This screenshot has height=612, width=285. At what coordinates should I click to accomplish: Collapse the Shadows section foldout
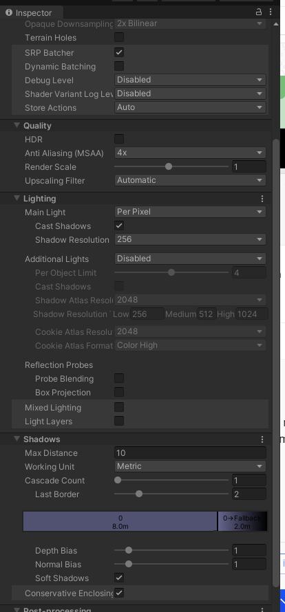[x=17, y=439]
